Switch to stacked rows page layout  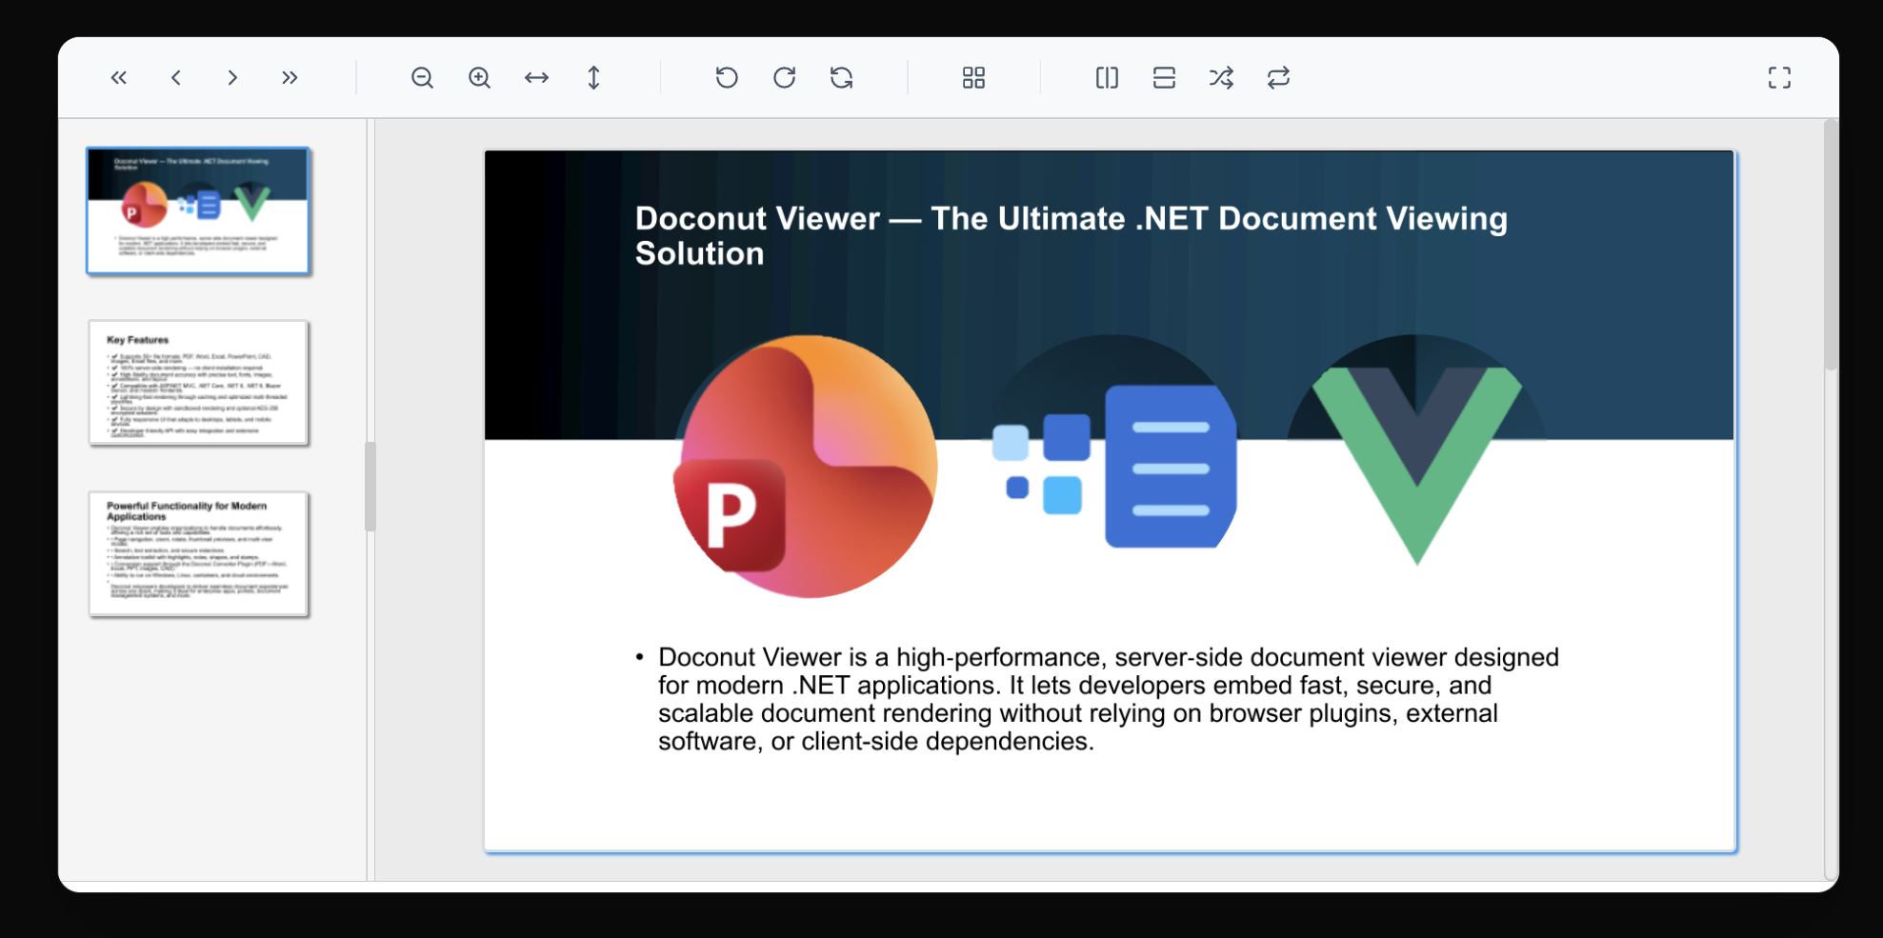(x=1164, y=78)
